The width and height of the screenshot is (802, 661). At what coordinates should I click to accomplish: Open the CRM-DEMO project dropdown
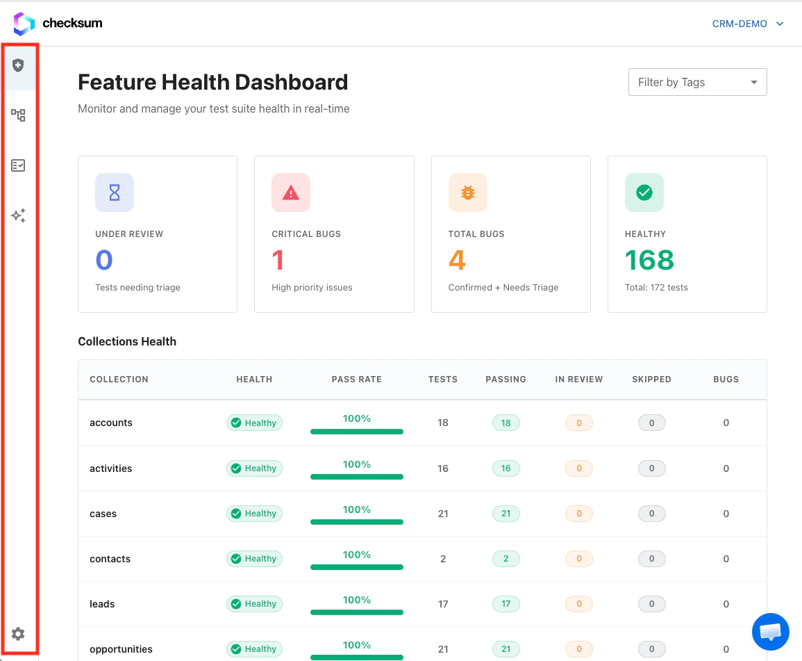[x=748, y=24]
